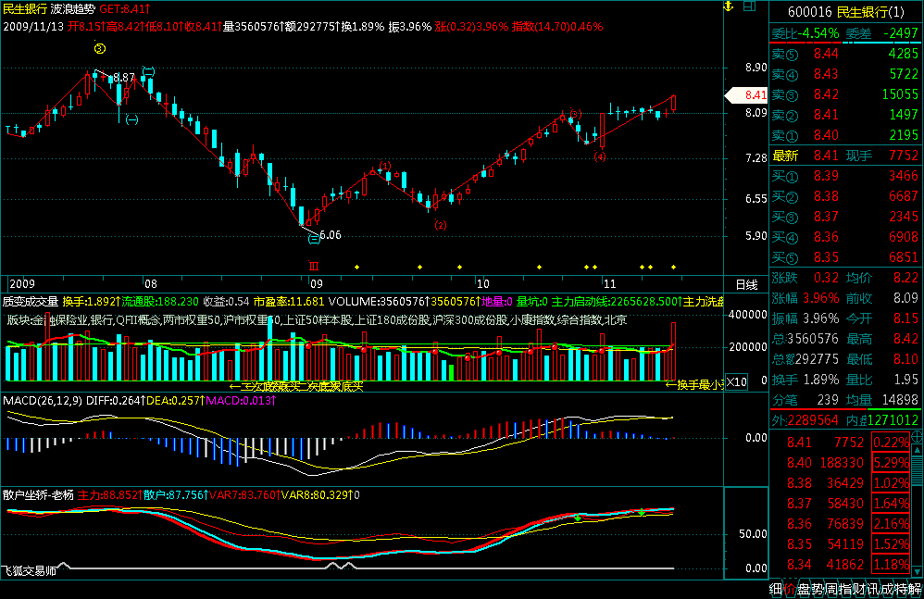Click the 8.41 current price flag on the axis

tap(746, 94)
